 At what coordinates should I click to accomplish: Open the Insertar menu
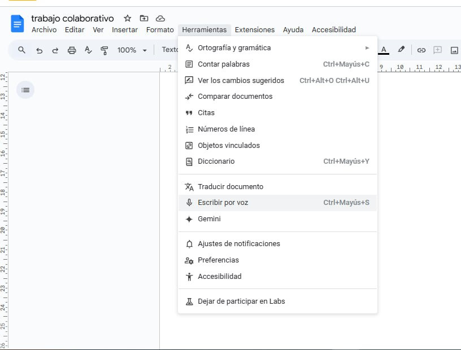[x=125, y=30]
